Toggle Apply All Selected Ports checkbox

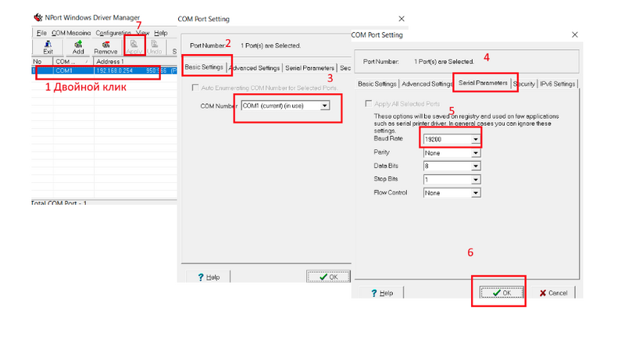pos(368,104)
